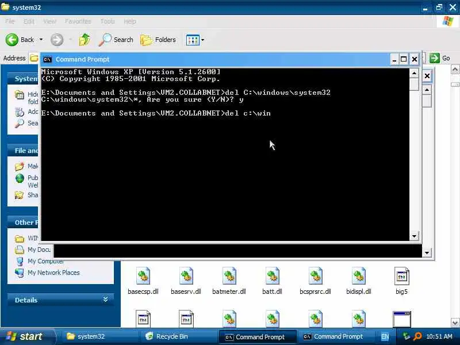Click the Add or remove programs icon
460x345 pixels.
pyautogui.click(x=20, y=112)
